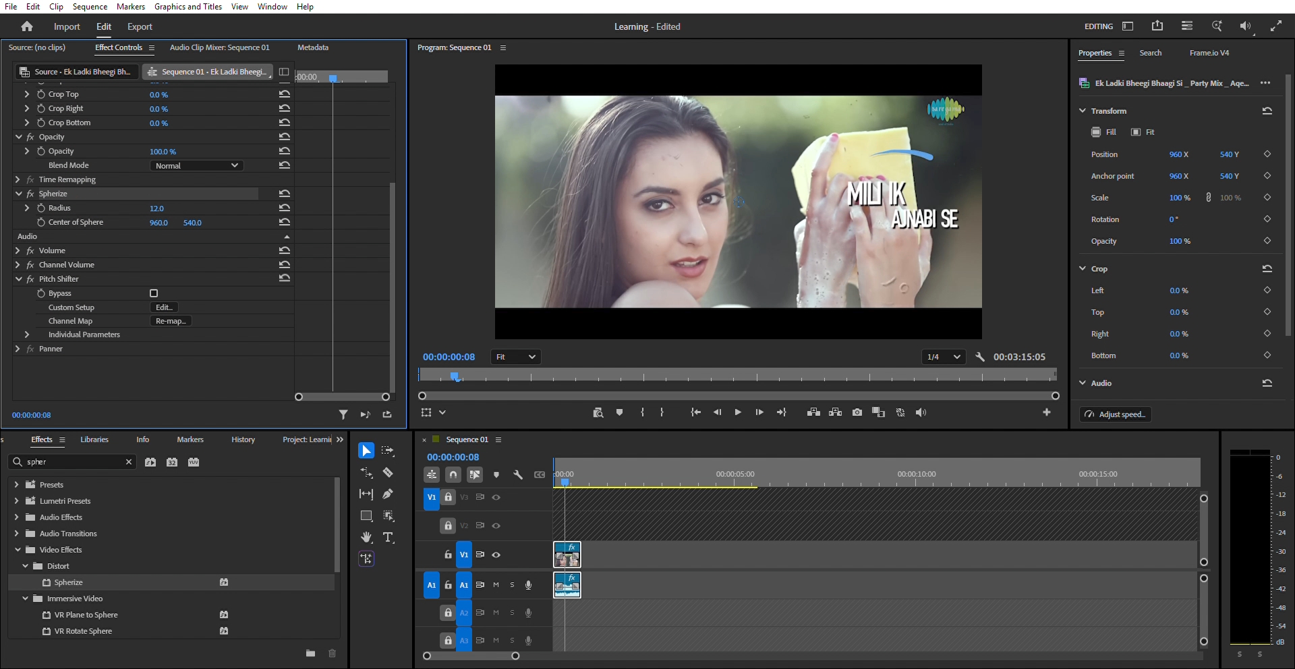Toggle V1 track output eye icon

tap(496, 554)
